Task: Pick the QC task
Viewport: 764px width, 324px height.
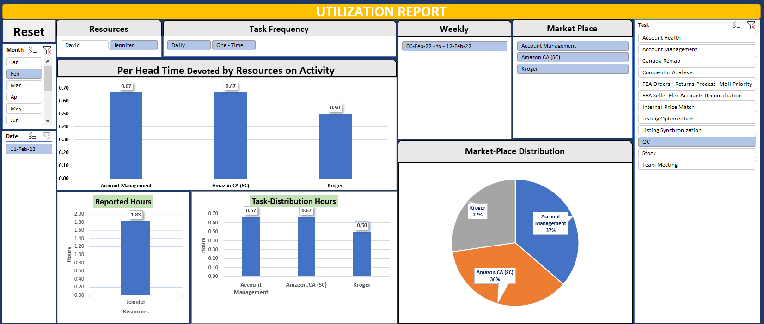Action: tap(697, 142)
